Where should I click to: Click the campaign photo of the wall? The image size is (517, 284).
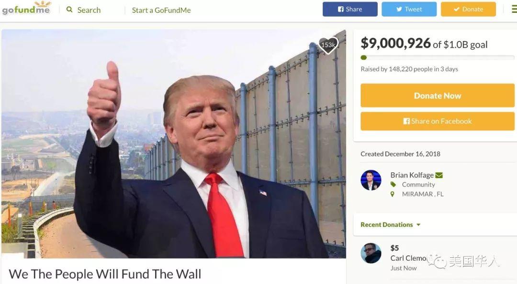tap(174, 144)
